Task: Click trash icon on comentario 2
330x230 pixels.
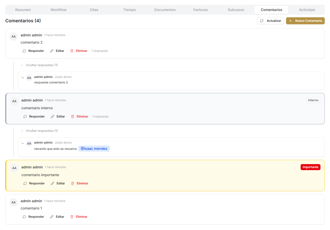Action: (x=72, y=51)
